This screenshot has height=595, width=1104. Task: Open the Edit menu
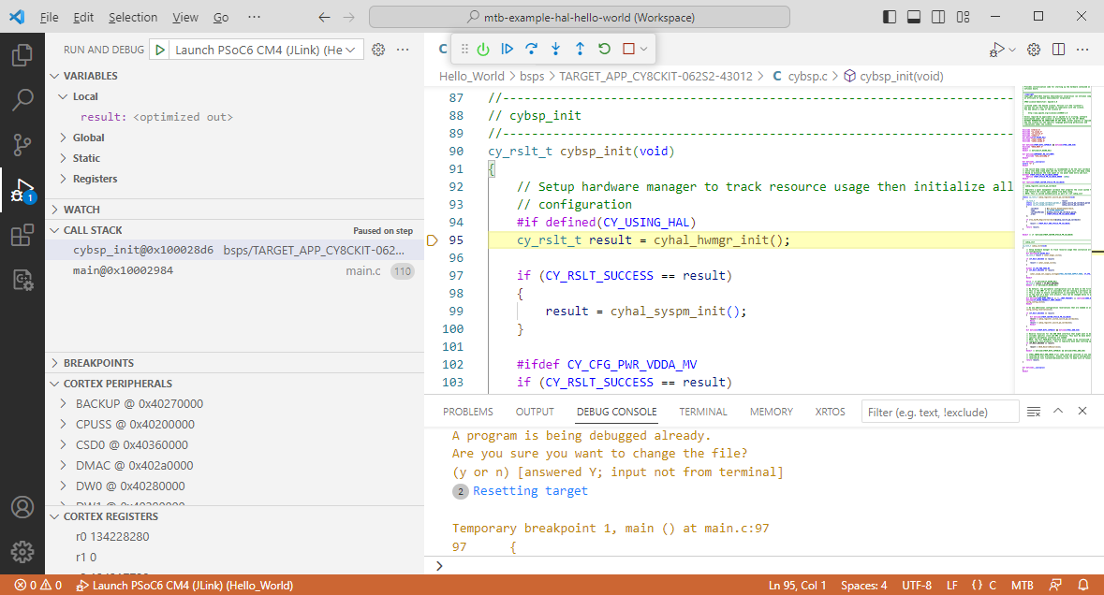[x=83, y=17]
